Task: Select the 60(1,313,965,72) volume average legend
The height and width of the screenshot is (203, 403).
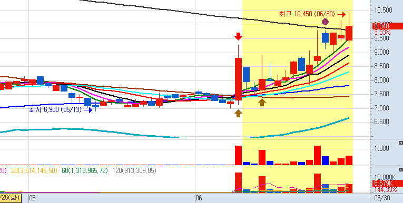Action: pyautogui.click(x=85, y=171)
